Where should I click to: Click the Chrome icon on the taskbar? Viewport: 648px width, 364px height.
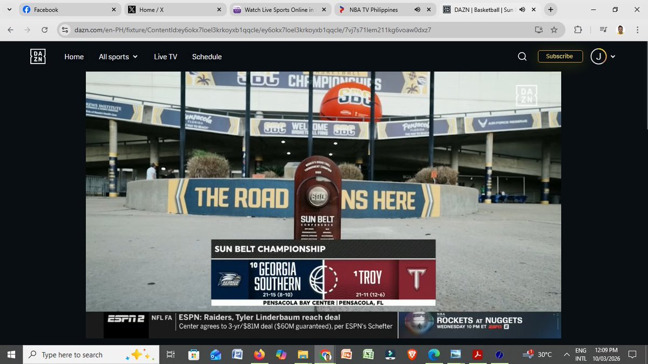pyautogui.click(x=326, y=354)
